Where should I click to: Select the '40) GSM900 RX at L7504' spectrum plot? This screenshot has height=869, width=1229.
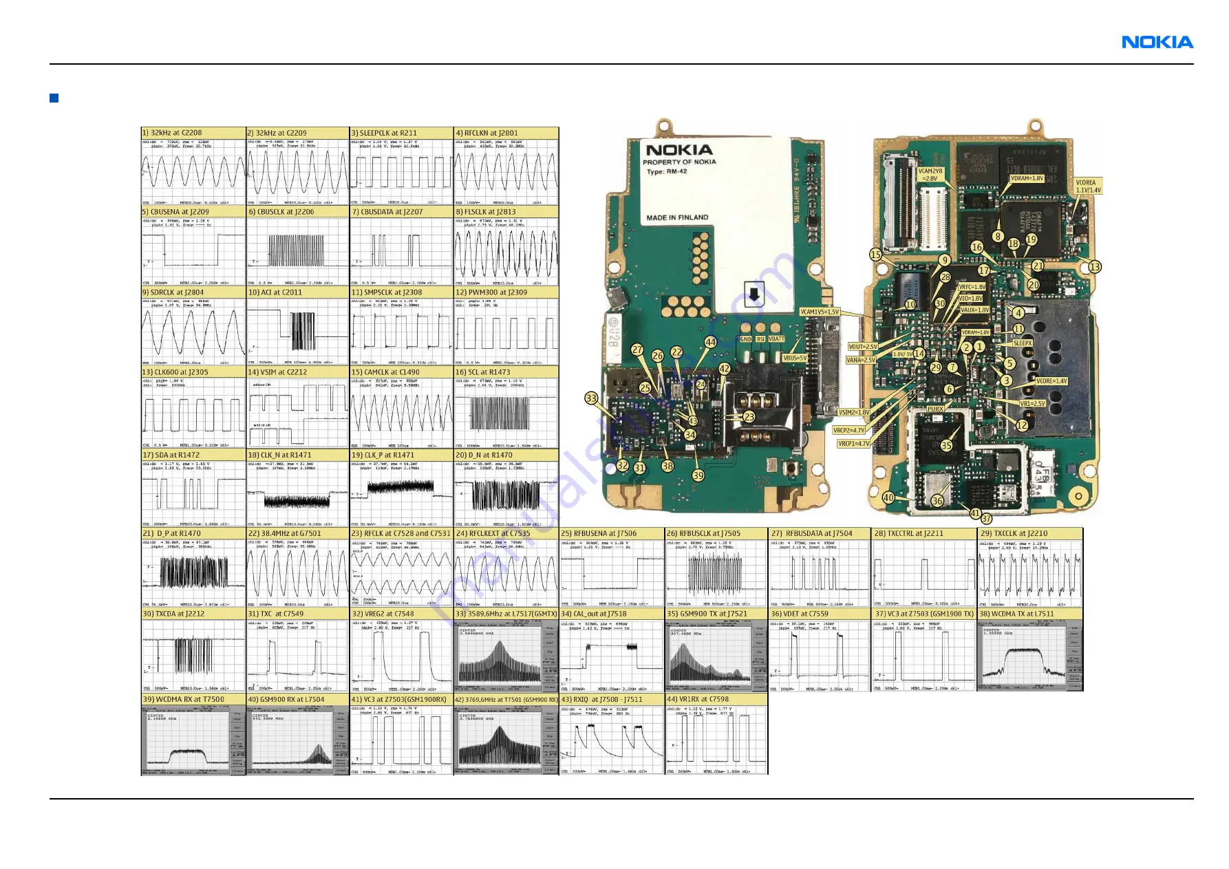(298, 740)
